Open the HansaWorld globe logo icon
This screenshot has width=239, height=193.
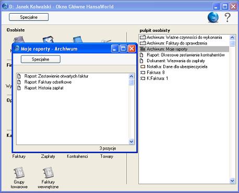tap(213, 17)
